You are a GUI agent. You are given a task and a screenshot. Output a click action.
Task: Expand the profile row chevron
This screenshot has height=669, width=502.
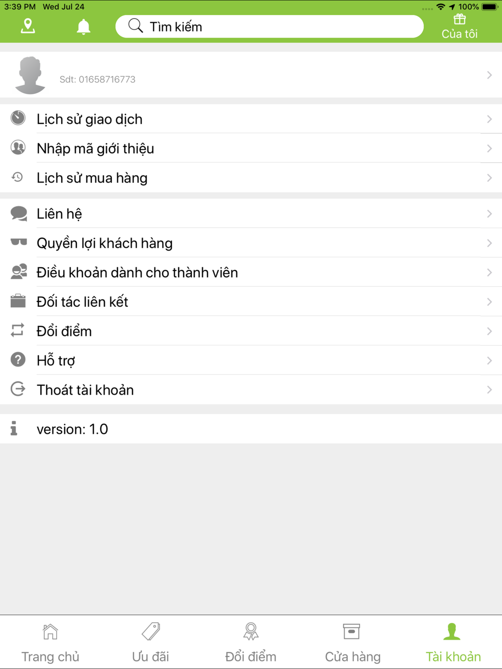tap(489, 75)
